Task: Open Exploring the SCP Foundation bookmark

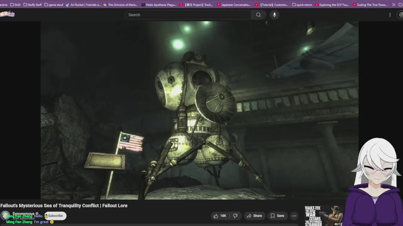Action: click(x=332, y=5)
